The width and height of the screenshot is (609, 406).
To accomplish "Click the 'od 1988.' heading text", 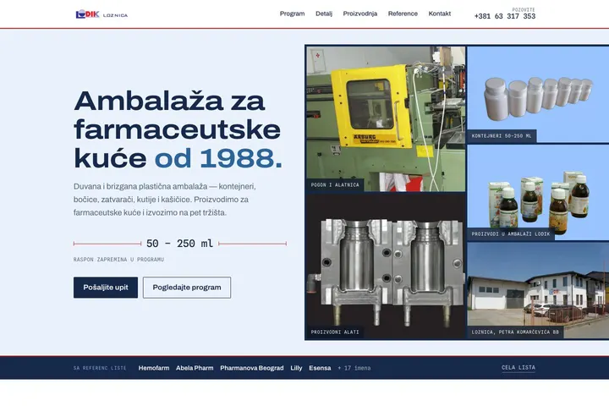I will [218, 158].
